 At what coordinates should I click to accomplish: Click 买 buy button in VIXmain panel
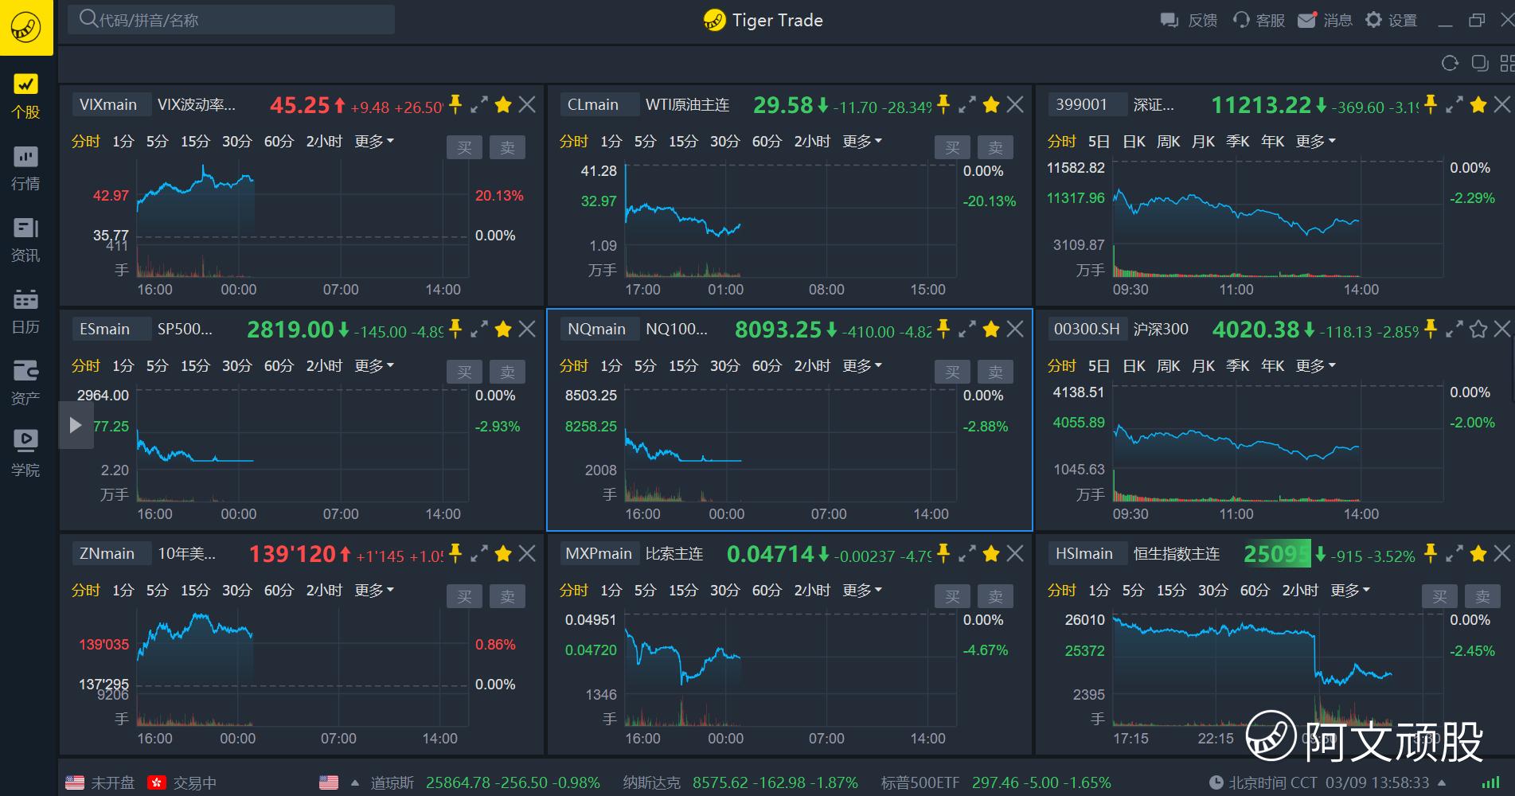click(x=464, y=147)
